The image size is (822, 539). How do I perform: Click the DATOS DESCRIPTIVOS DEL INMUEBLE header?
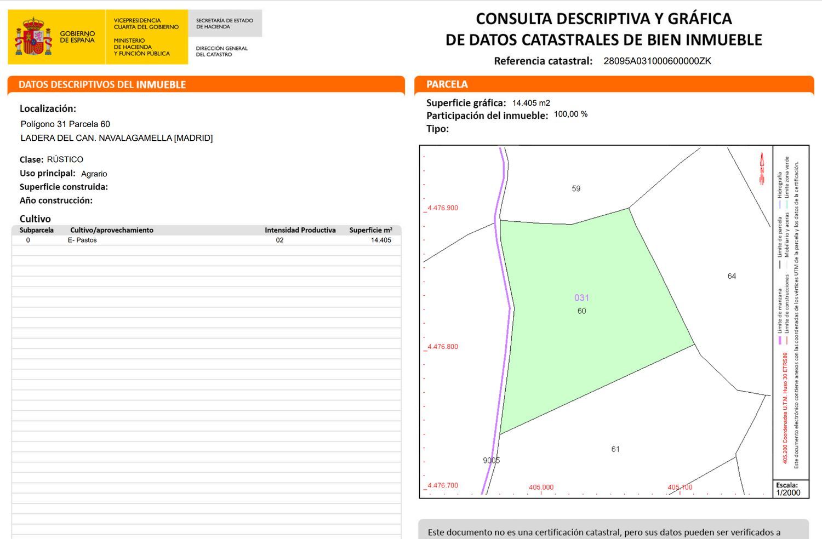pyautogui.click(x=102, y=84)
